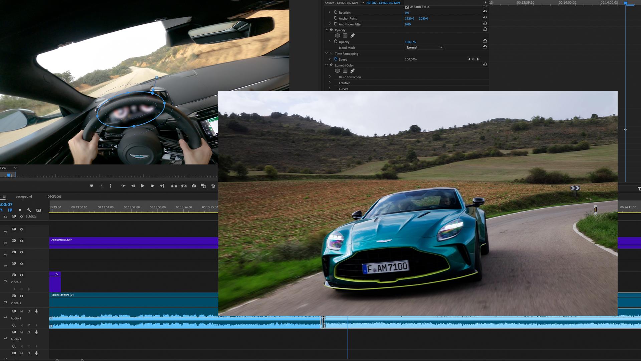Screen dimensions: 641x361
Task: Click the closed captions CC icon
Action: point(39,210)
